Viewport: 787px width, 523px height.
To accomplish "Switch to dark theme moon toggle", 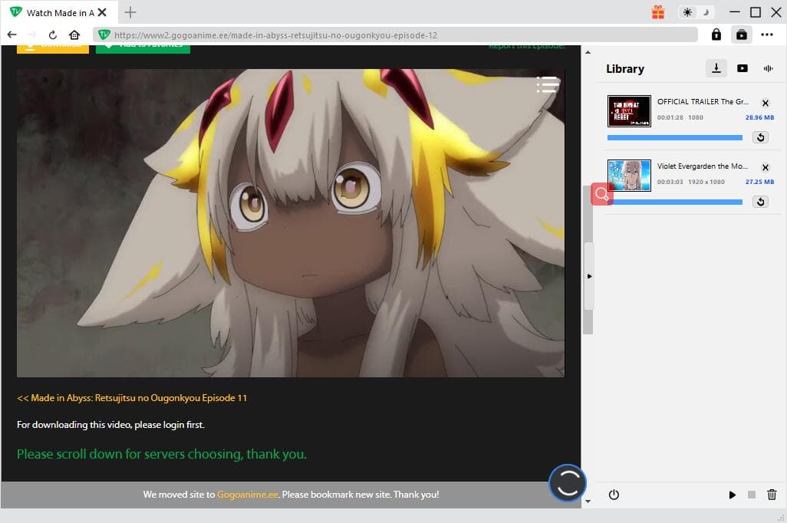I will tap(706, 12).
